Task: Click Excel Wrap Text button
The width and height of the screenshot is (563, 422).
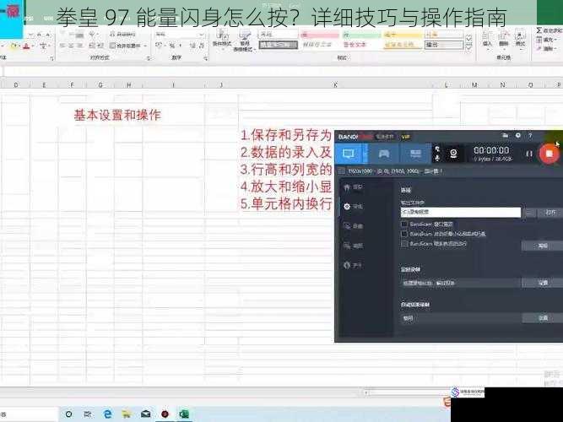Action: pos(122,35)
